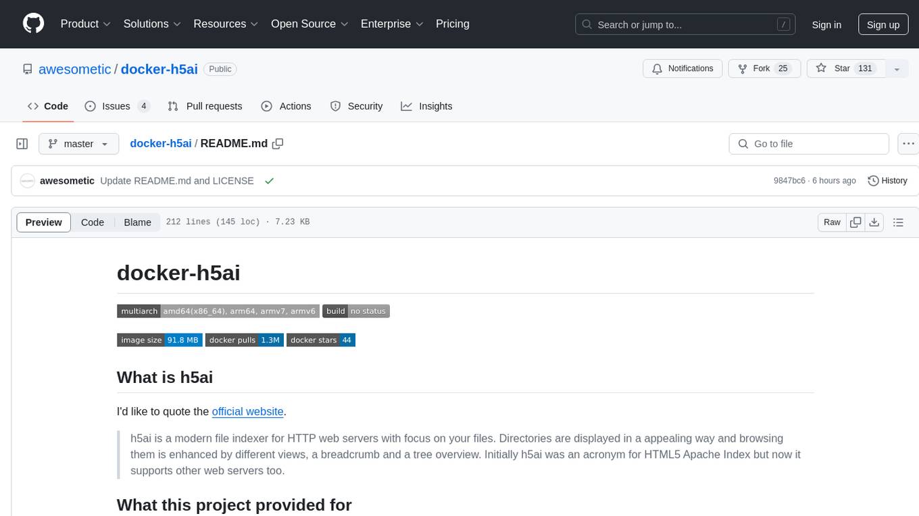Click the What is h5ai heading
The height and width of the screenshot is (516, 919).
165,377
